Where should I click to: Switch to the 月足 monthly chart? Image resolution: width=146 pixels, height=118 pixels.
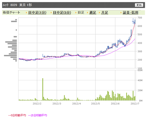pos(105,12)
